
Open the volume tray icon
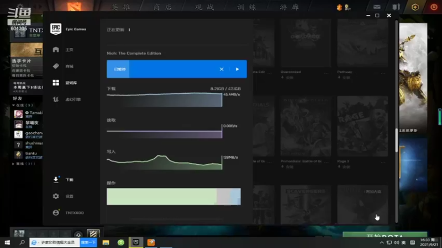[x=396, y=242]
